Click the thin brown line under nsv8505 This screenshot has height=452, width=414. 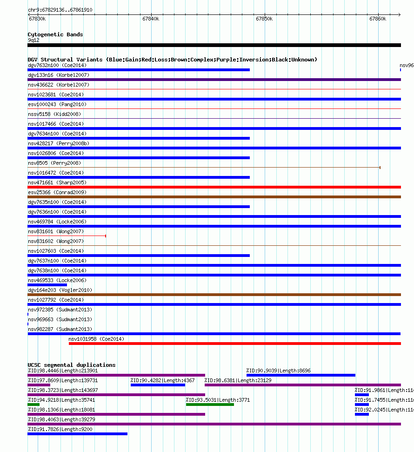[x=204, y=168]
